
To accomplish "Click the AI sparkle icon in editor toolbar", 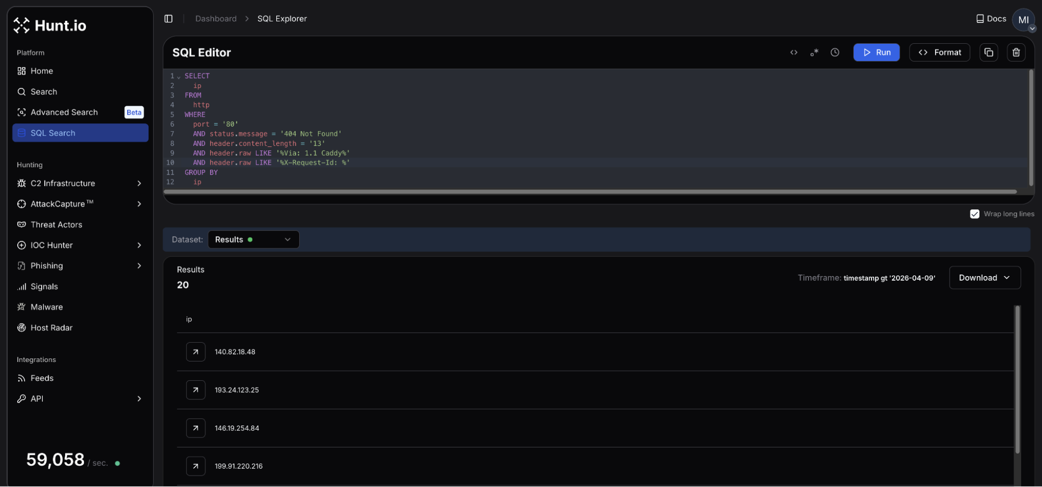I will pyautogui.click(x=814, y=53).
